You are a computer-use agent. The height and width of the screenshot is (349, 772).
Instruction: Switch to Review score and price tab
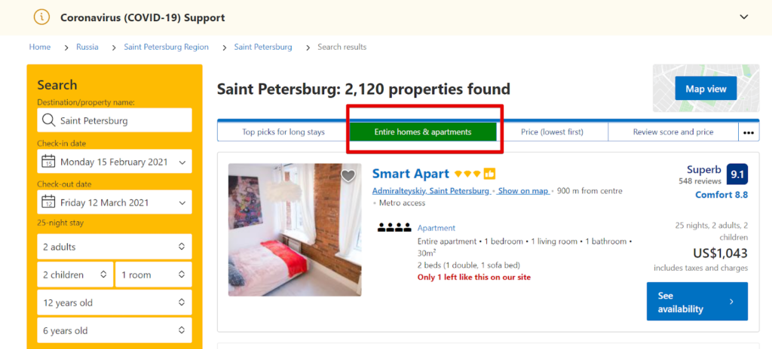point(672,132)
